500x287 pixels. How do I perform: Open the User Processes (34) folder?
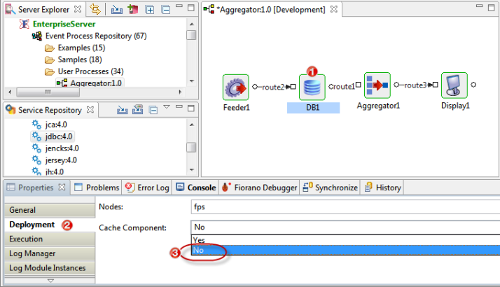pos(90,71)
